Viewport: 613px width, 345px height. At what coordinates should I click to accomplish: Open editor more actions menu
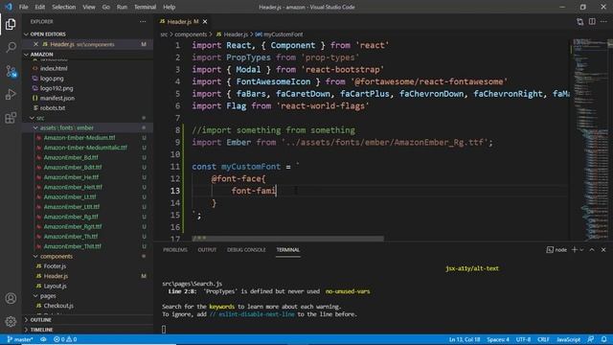click(x=604, y=21)
